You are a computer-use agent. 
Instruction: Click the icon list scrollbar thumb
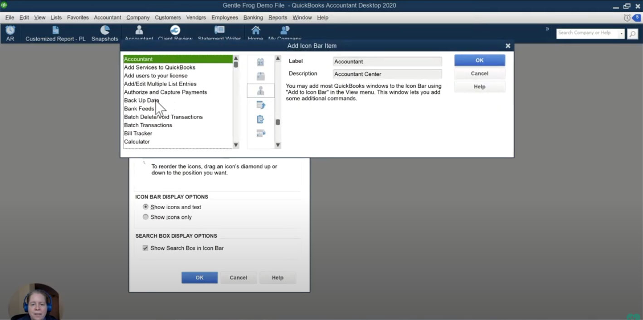click(x=278, y=122)
